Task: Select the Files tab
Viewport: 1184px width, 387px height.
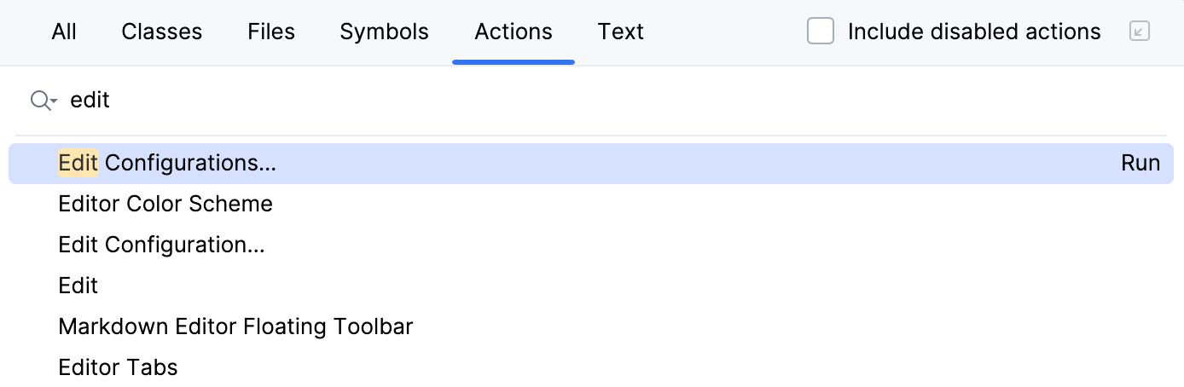Action: pos(271,32)
